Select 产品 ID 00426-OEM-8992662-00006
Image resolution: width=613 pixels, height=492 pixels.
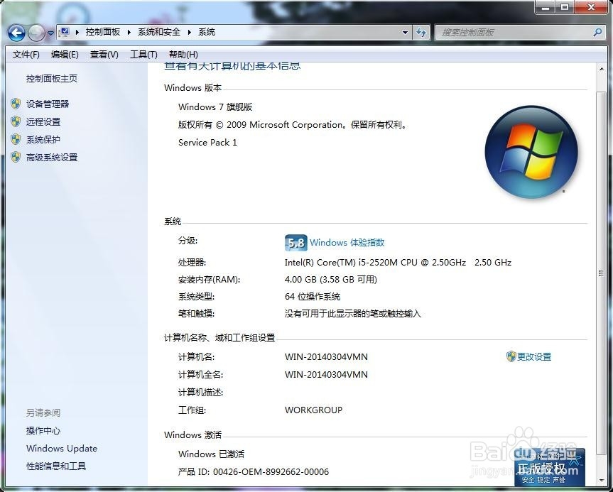click(254, 471)
